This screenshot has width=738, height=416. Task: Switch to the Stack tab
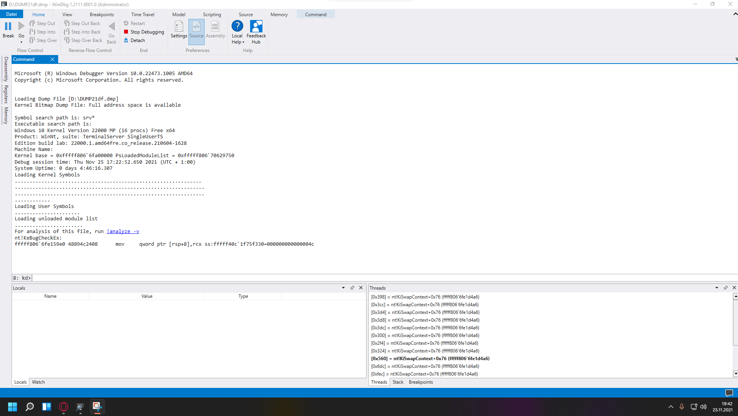click(398, 382)
